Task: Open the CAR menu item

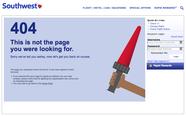Action: [107, 8]
